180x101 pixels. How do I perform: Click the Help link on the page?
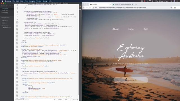coord(131,29)
